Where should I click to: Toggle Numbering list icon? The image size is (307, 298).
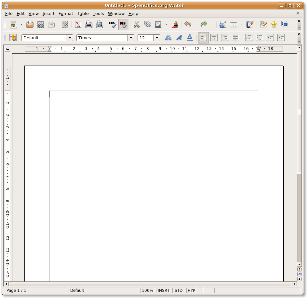coord(249,38)
